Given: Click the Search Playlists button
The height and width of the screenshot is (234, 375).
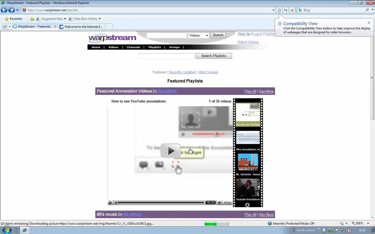Looking at the screenshot, I should [214, 56].
